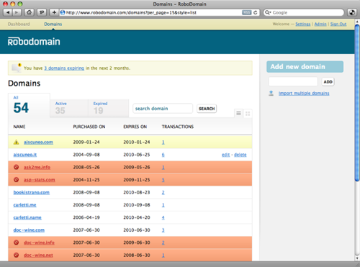Click the TRANSACTIONS column header
The width and height of the screenshot is (360, 267).
pyautogui.click(x=178, y=127)
